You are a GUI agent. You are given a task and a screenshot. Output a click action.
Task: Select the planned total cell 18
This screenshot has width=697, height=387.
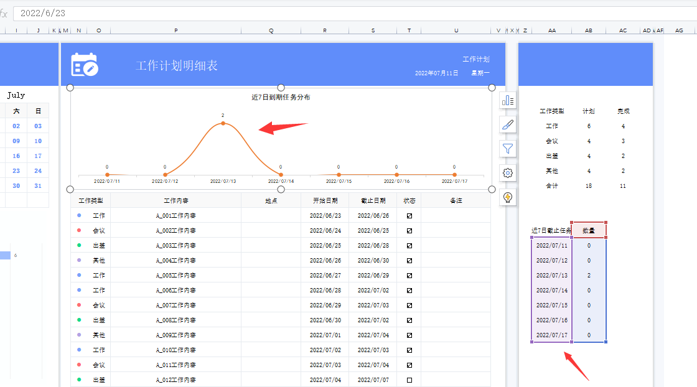pyautogui.click(x=589, y=186)
